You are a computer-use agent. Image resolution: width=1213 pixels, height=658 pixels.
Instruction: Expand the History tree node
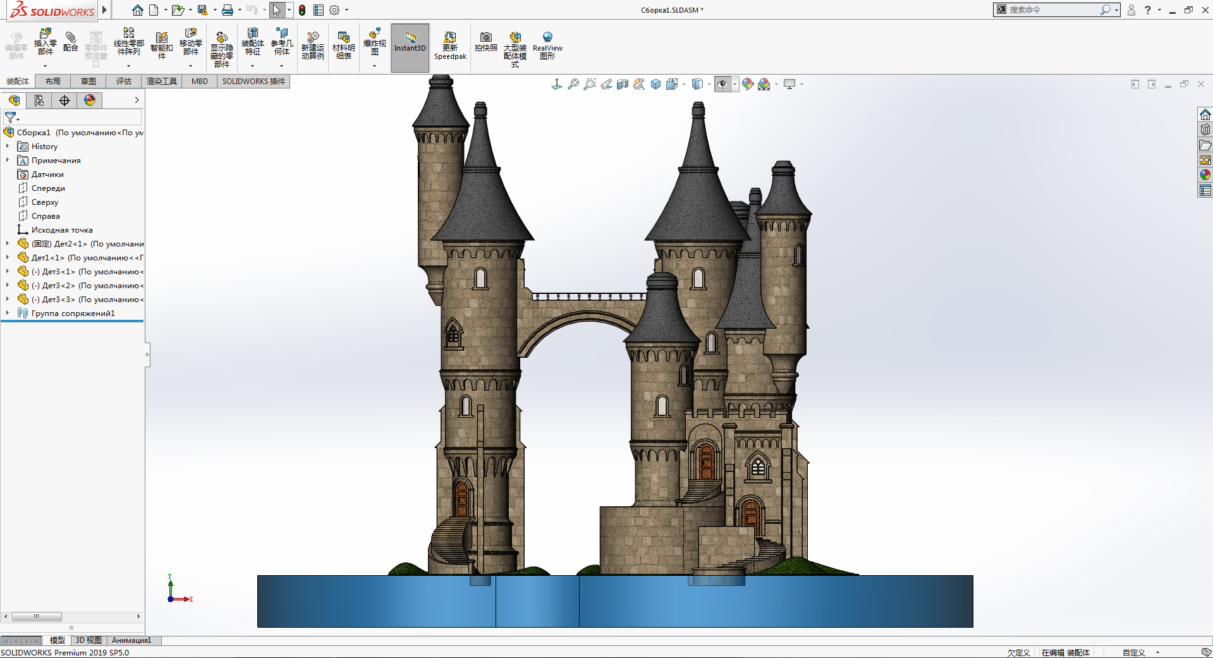[x=8, y=146]
